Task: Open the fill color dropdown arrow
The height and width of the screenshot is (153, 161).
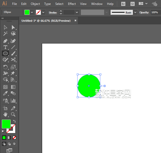Action: click(32, 12)
